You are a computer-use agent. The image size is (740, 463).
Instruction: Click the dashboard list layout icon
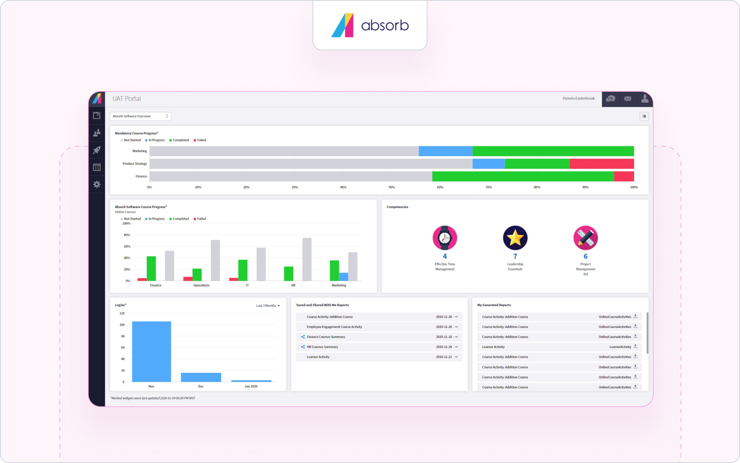pyautogui.click(x=644, y=116)
